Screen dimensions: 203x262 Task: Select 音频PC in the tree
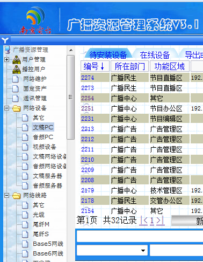(x=43, y=137)
